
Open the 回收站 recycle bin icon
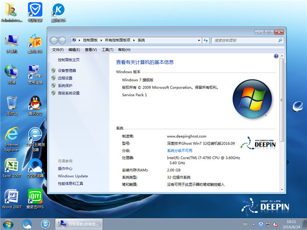[x=12, y=103]
